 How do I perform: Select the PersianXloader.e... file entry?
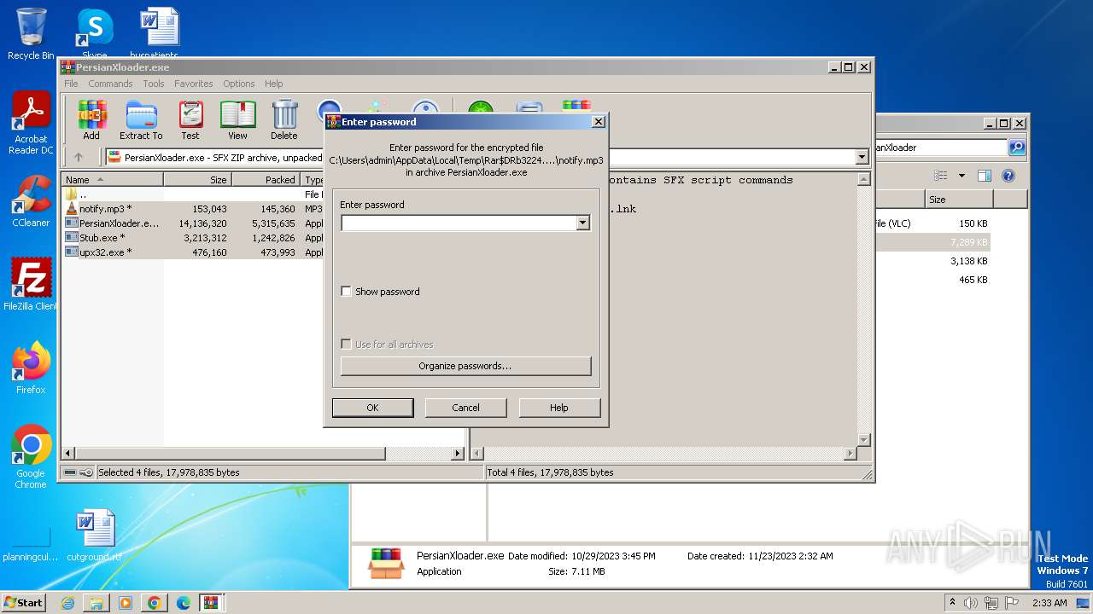pos(119,223)
